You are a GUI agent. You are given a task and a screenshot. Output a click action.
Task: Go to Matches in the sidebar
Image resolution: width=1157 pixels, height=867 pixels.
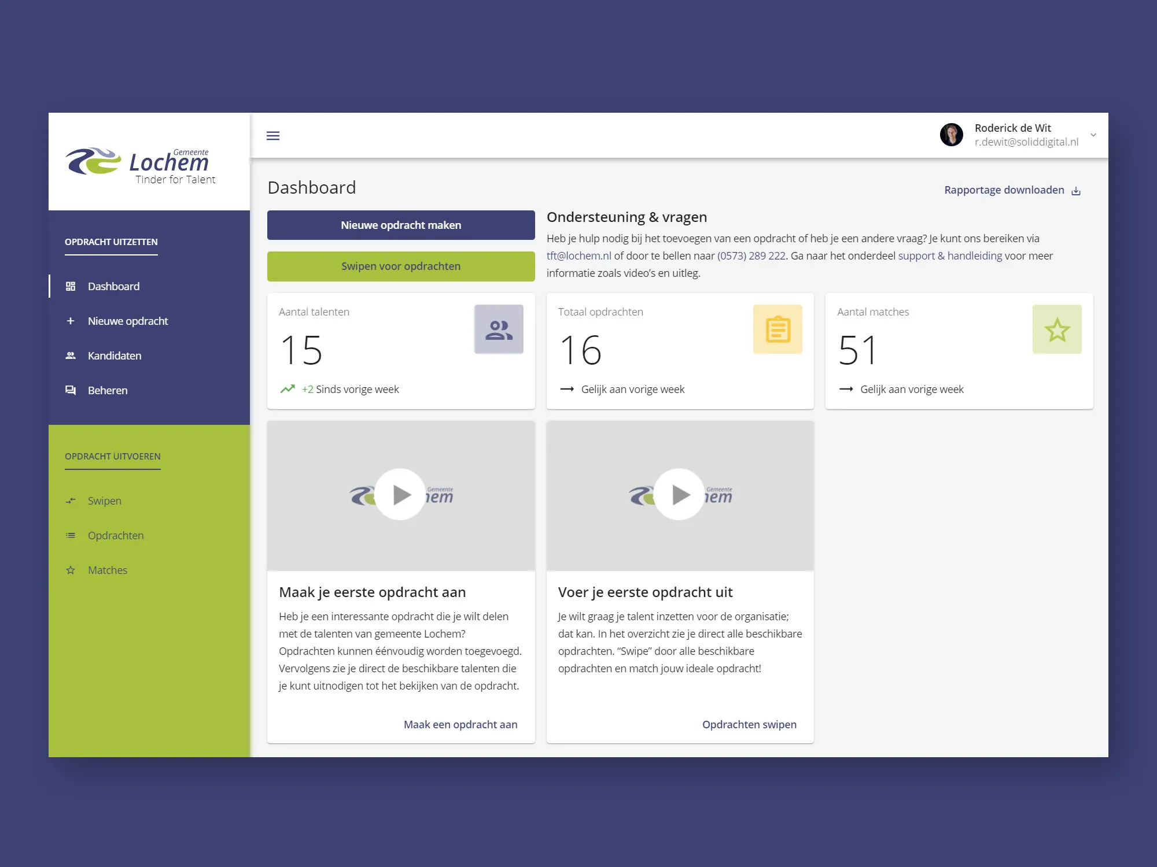click(x=108, y=570)
